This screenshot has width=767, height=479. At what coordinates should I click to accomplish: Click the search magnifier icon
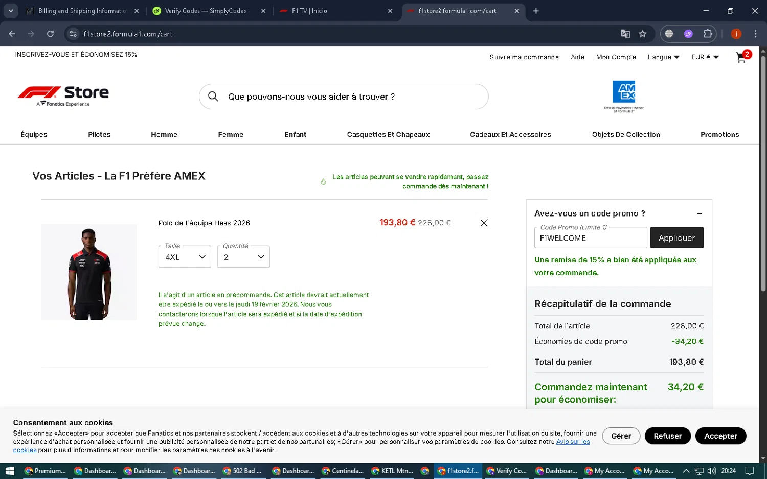[213, 97]
